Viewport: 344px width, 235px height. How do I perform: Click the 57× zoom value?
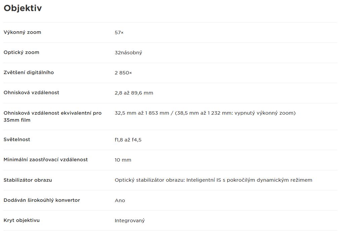[119, 33]
